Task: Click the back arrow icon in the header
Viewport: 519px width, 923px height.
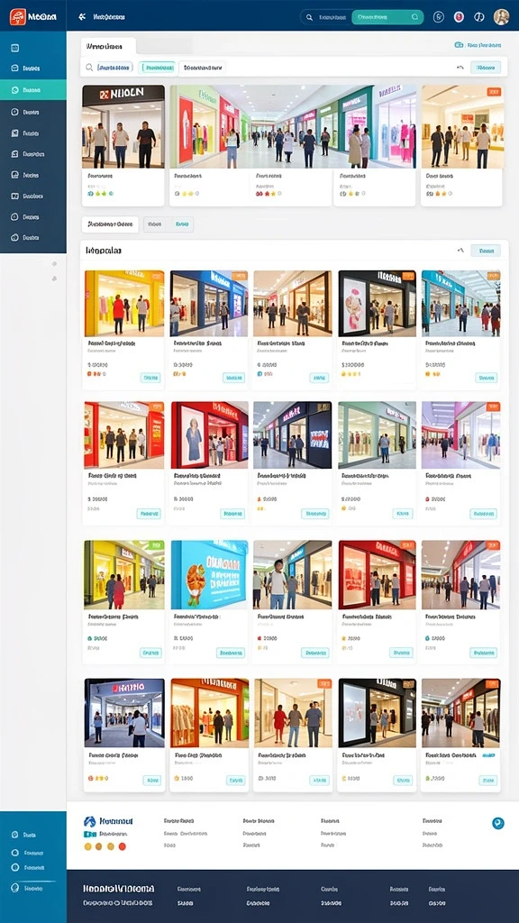Action: point(82,17)
